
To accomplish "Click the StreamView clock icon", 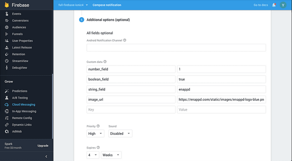I will tap(7, 61).
